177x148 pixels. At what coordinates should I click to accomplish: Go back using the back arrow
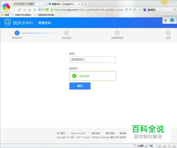(x=14, y=10)
